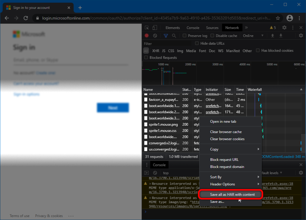Filter requests by CSS type
This screenshot has width=306, height=220.
[171, 51]
